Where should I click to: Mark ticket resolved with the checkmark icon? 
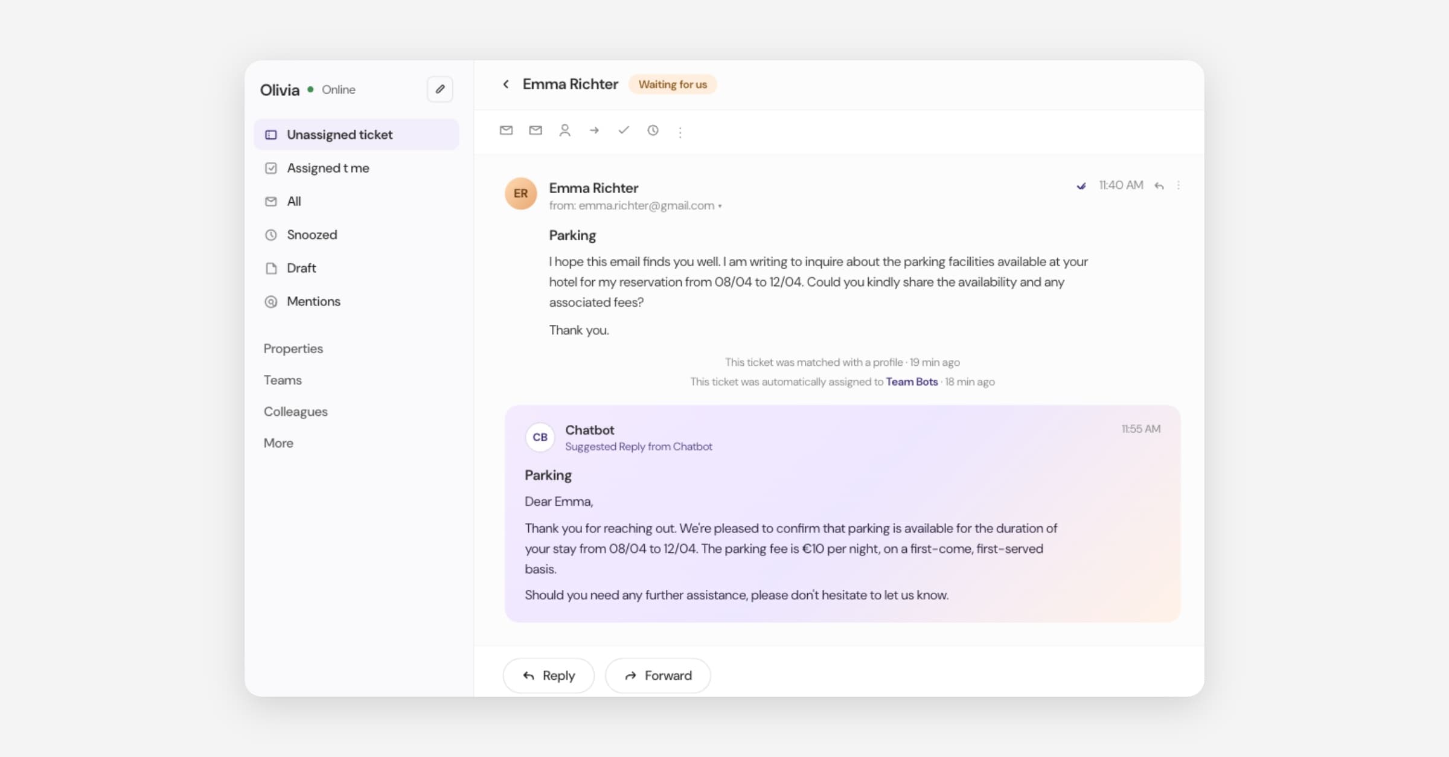[x=624, y=130]
